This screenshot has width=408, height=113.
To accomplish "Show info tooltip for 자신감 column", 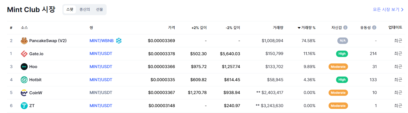I will 345,27.
